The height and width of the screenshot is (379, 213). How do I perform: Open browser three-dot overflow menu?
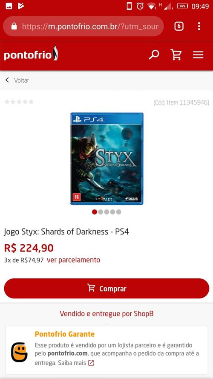[199, 26]
